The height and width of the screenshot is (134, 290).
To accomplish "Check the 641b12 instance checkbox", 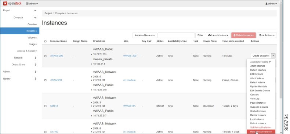I will coord(46,106).
